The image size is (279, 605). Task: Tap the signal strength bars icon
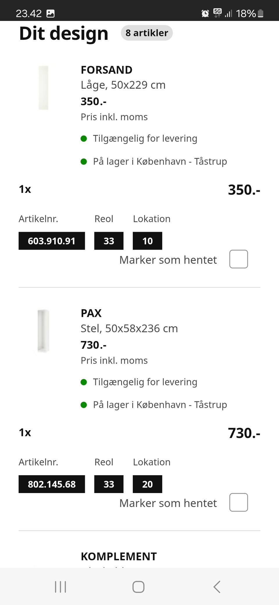coord(228,13)
